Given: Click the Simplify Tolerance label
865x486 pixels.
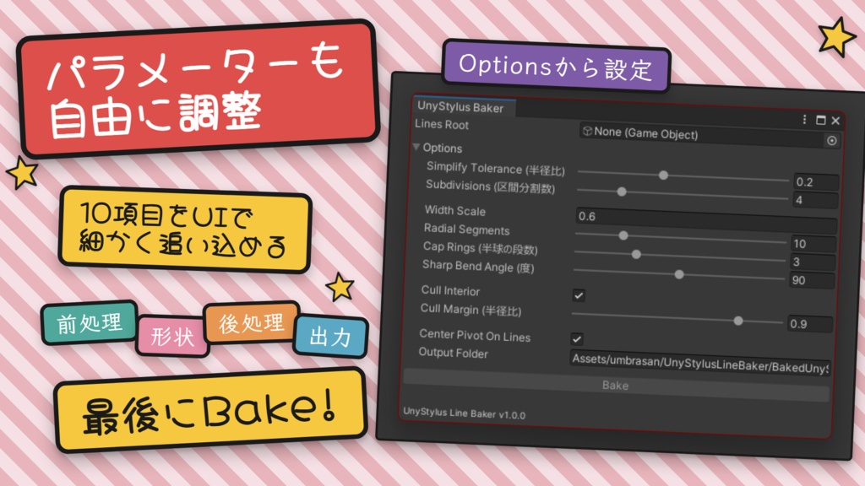Looking at the screenshot, I should coord(496,169).
